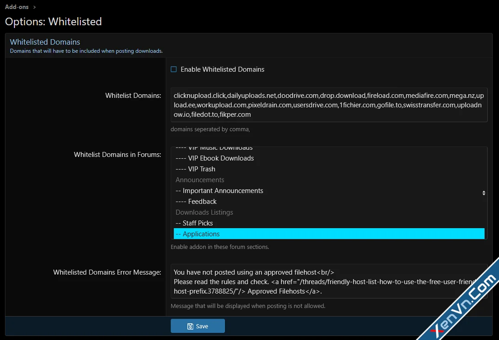Open the Add-ons breadcrumb link
This screenshot has height=340, width=499.
pos(17,7)
